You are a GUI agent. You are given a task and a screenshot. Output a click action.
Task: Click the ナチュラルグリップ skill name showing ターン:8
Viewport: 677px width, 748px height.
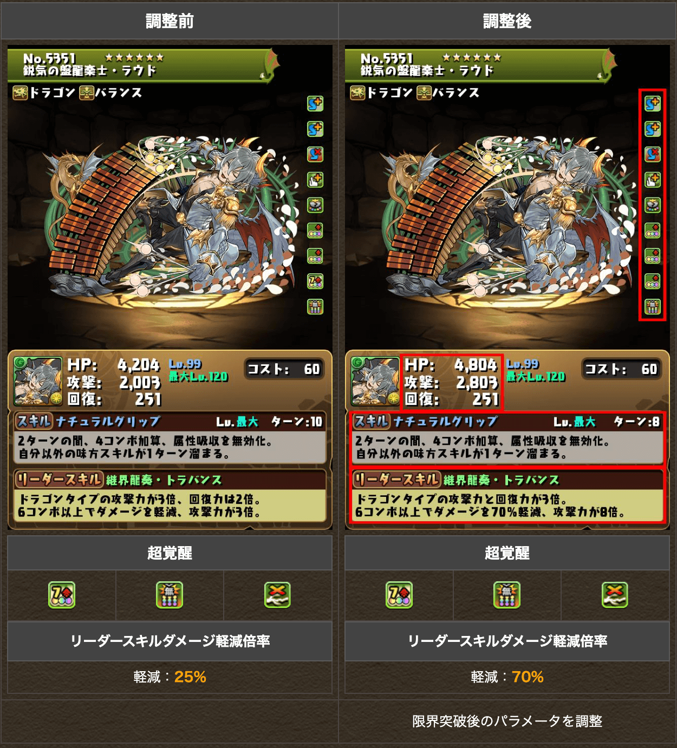[x=445, y=422]
